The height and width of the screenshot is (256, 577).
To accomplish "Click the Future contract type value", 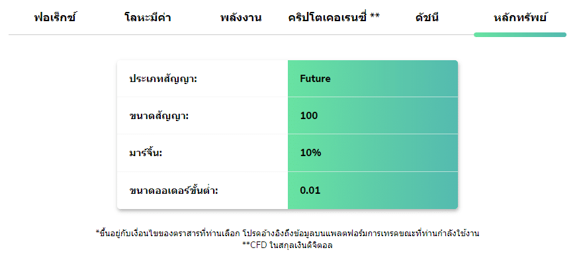I will (x=316, y=79).
